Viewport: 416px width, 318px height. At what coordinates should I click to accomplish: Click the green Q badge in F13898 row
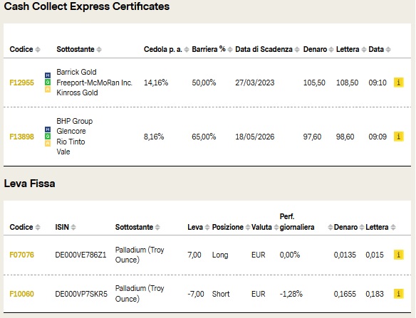click(48, 137)
